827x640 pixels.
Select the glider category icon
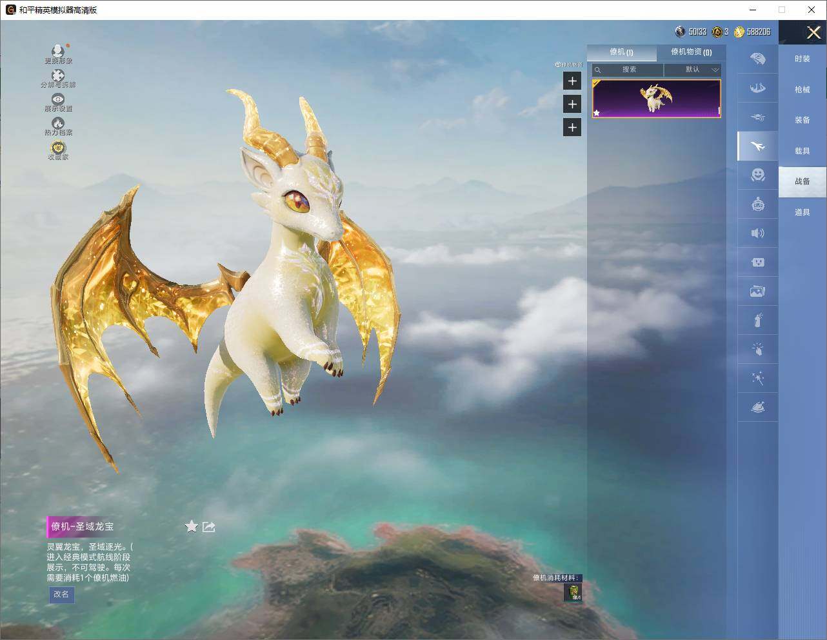point(758,88)
